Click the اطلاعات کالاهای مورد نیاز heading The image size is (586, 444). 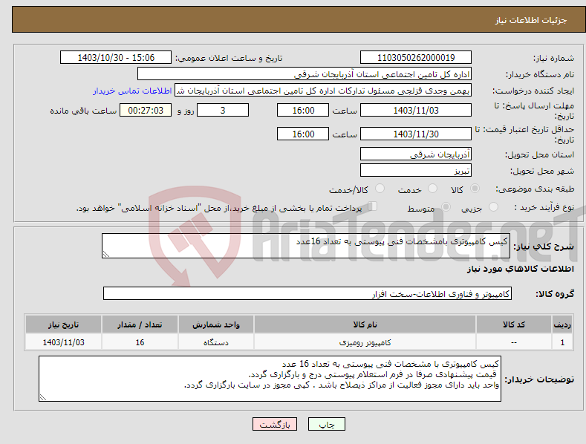[x=520, y=269]
